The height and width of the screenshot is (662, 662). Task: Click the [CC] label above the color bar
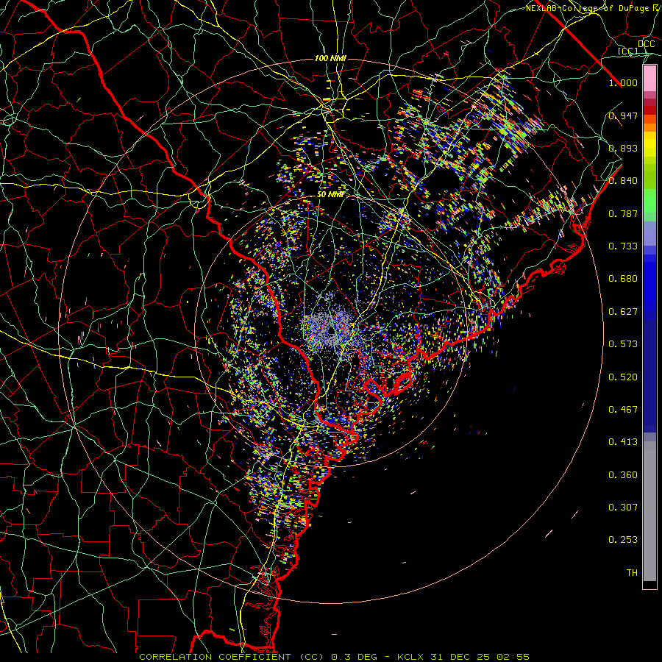[628, 51]
